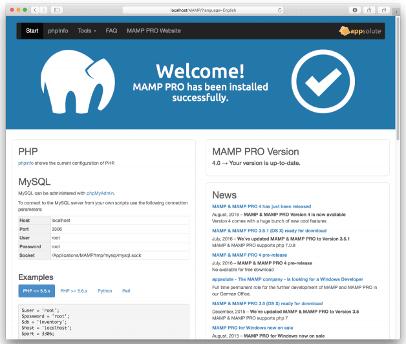Switch to the Perl example tab
This screenshot has width=406, height=344.
tap(126, 291)
